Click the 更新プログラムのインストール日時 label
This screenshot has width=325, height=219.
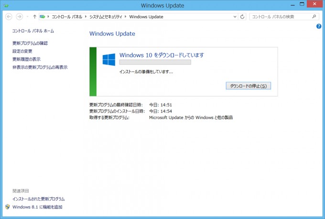pos(117,111)
